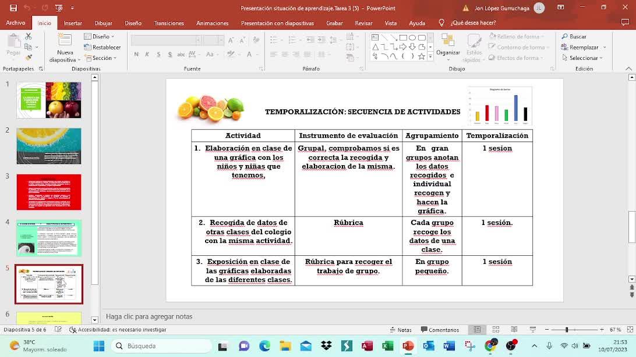Image resolution: width=636 pixels, height=357 pixels.
Task: Click Restablecer slide button
Action: (x=103, y=47)
